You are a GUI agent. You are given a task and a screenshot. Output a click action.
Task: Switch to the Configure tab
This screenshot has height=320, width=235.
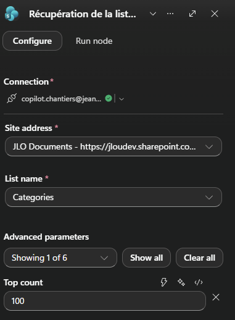(x=32, y=41)
